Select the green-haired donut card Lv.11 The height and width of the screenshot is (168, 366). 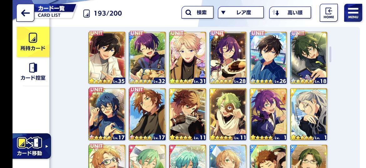point(228,114)
